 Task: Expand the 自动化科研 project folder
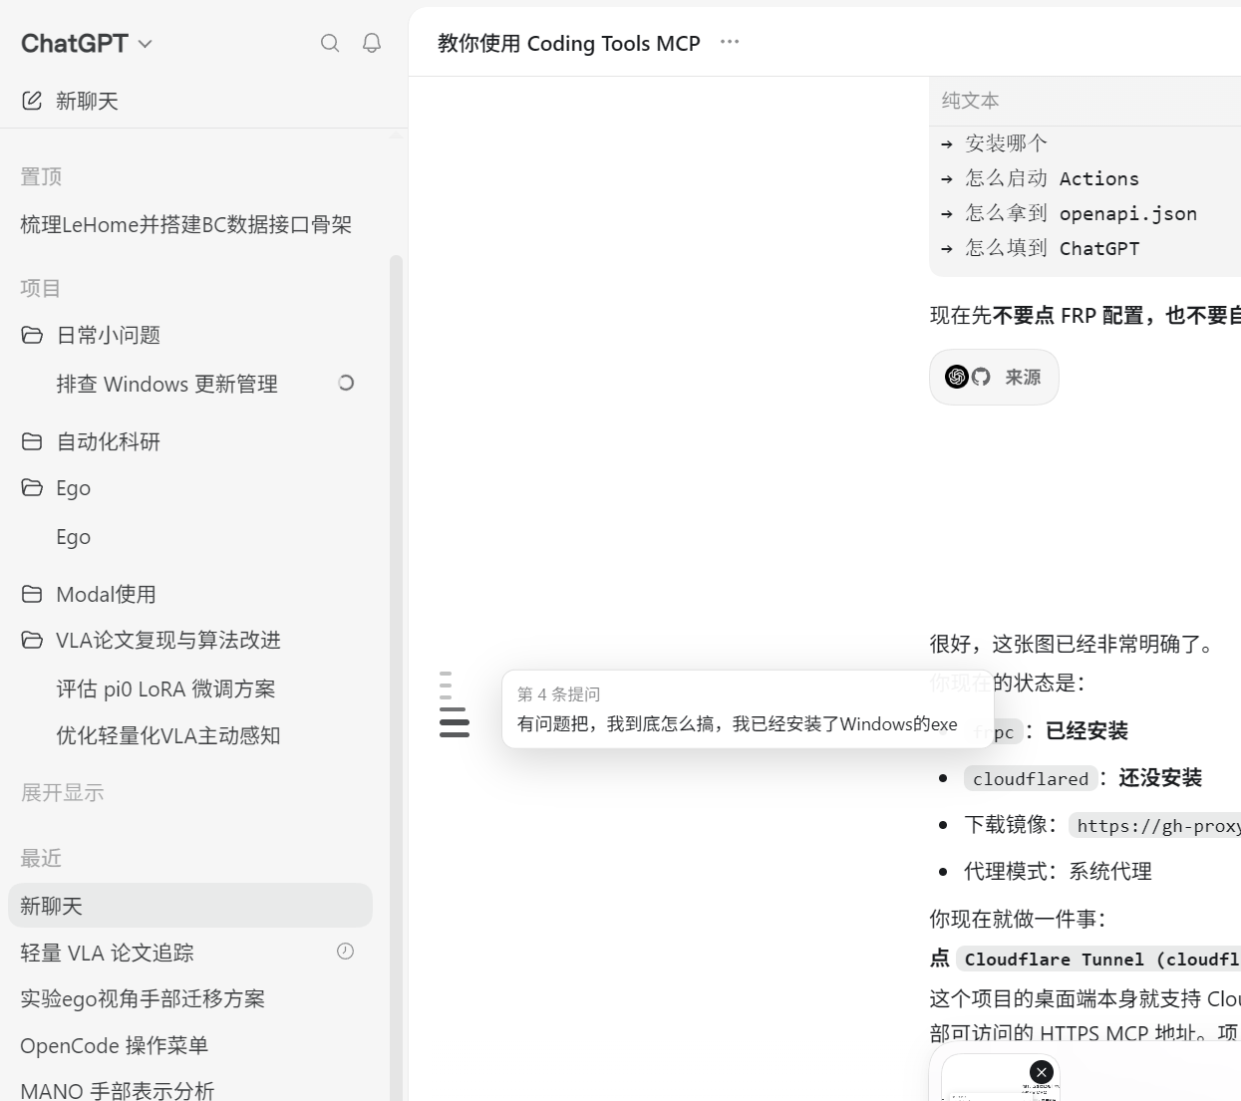(32, 441)
